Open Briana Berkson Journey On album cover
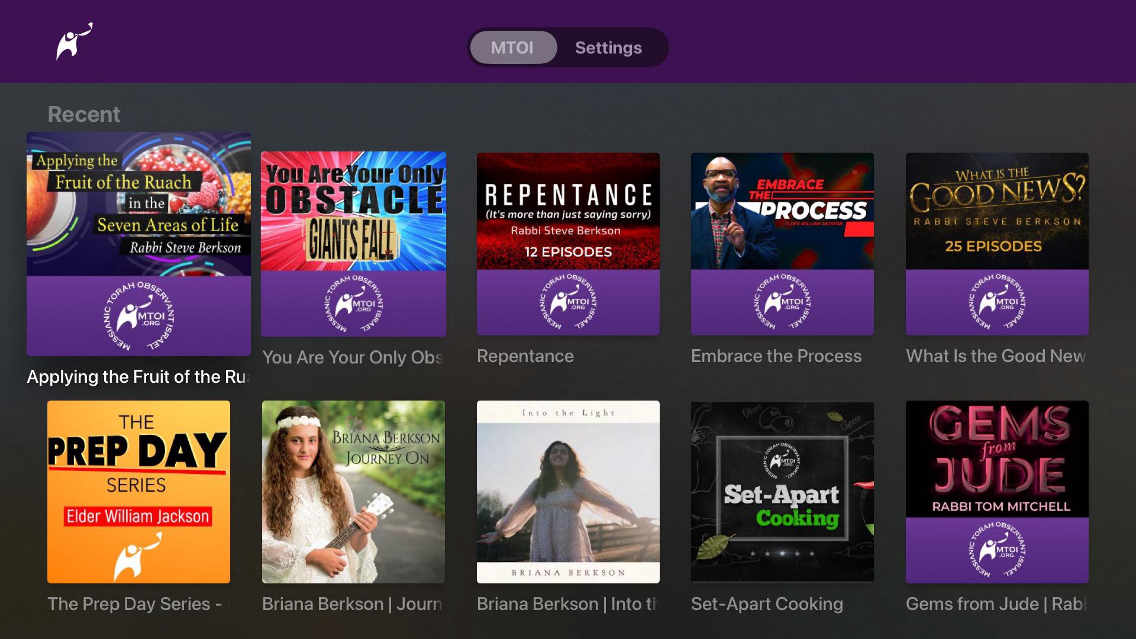The width and height of the screenshot is (1136, 639). tap(353, 492)
